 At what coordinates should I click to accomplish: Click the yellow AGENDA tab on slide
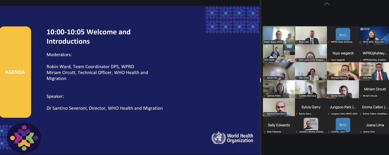tap(15, 72)
